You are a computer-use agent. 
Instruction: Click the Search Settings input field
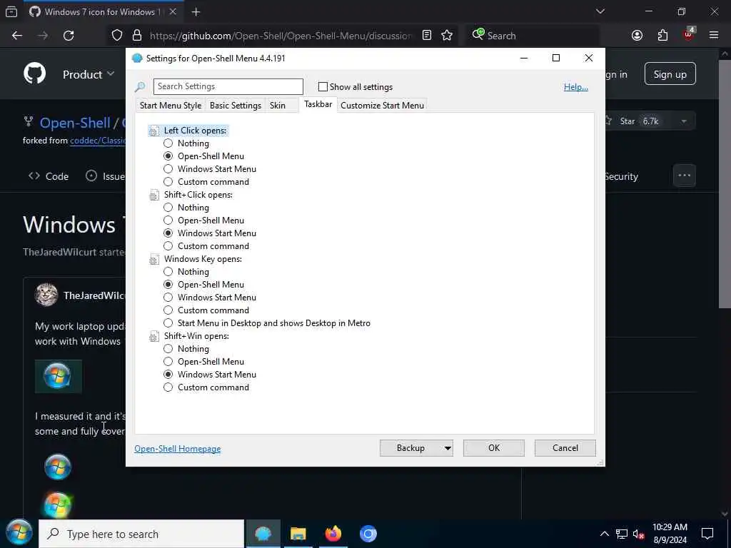click(x=228, y=86)
